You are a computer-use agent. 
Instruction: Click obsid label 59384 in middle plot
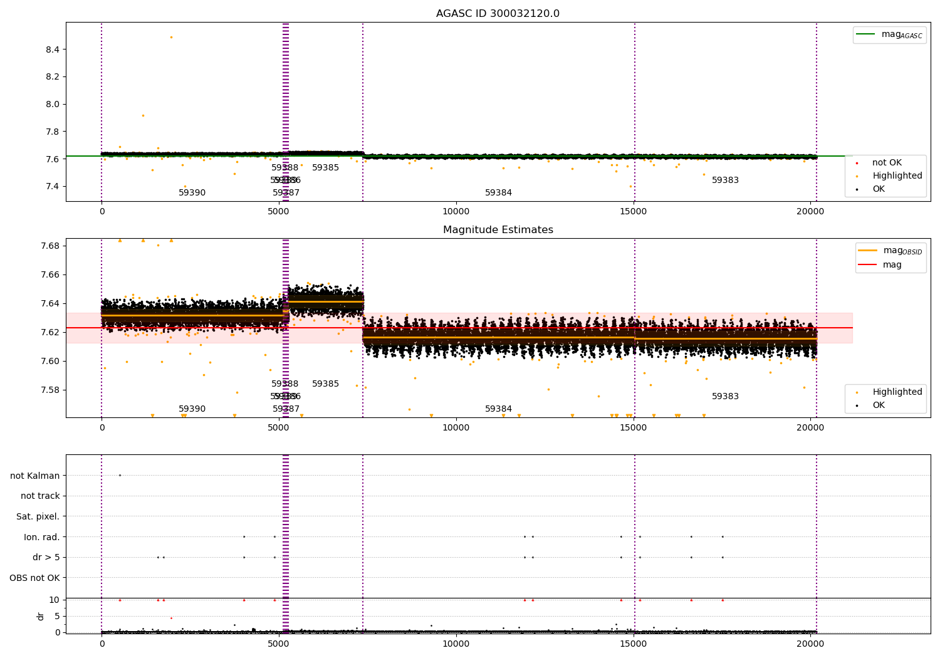pos(499,409)
